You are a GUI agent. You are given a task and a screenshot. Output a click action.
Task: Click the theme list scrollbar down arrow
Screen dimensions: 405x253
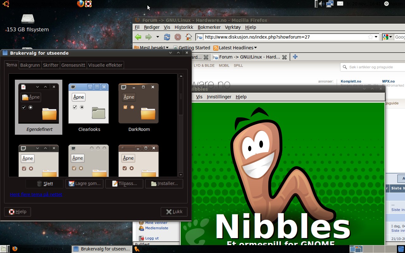pyautogui.click(x=181, y=175)
